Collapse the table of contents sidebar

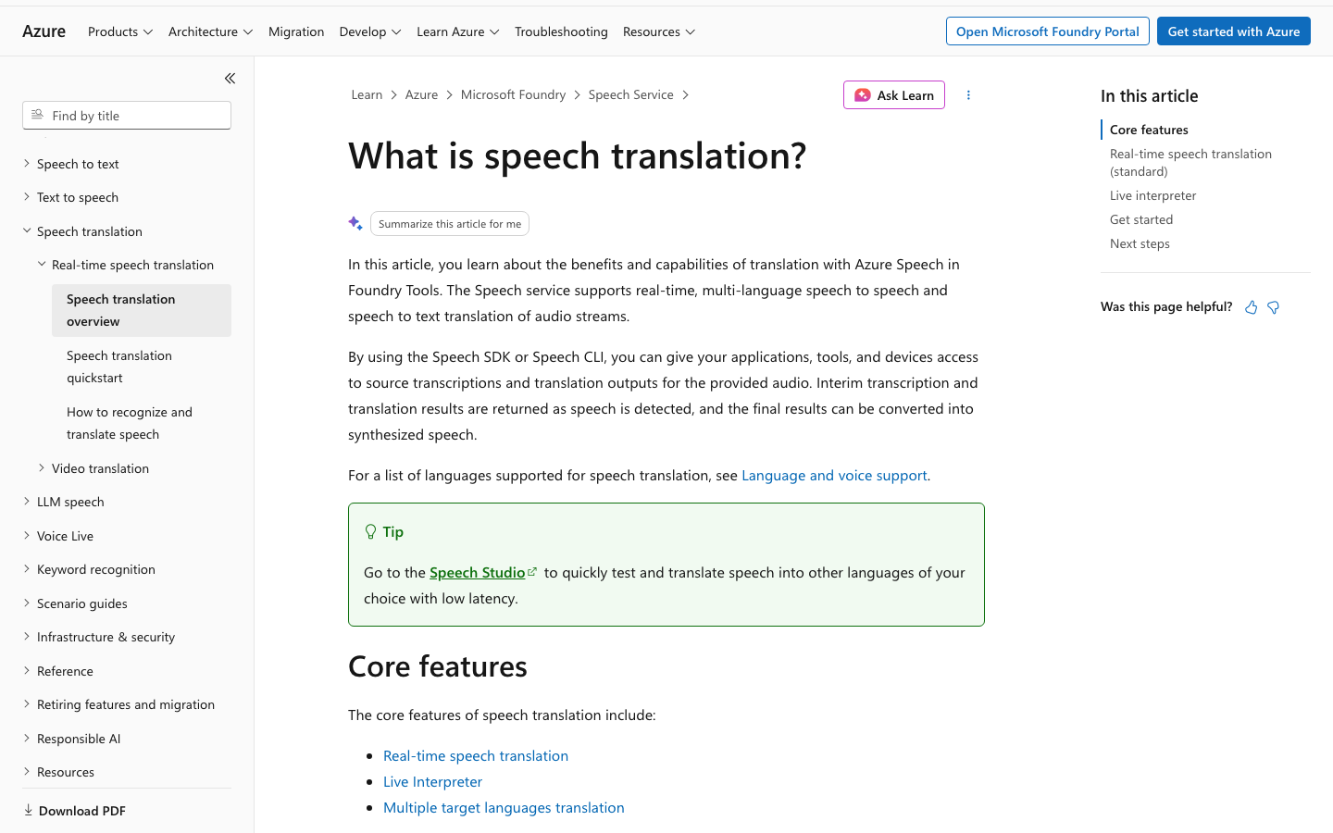click(x=230, y=79)
